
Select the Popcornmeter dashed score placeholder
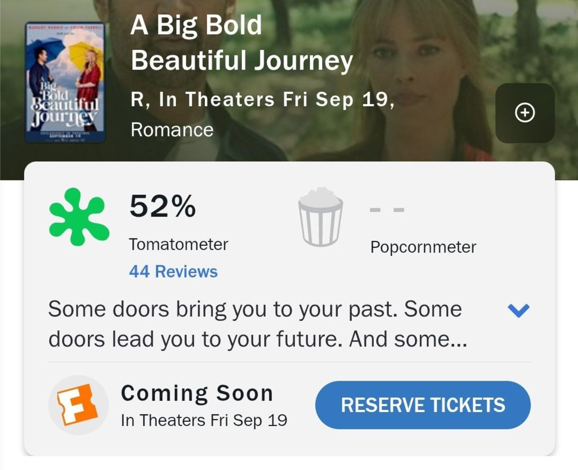[387, 209]
